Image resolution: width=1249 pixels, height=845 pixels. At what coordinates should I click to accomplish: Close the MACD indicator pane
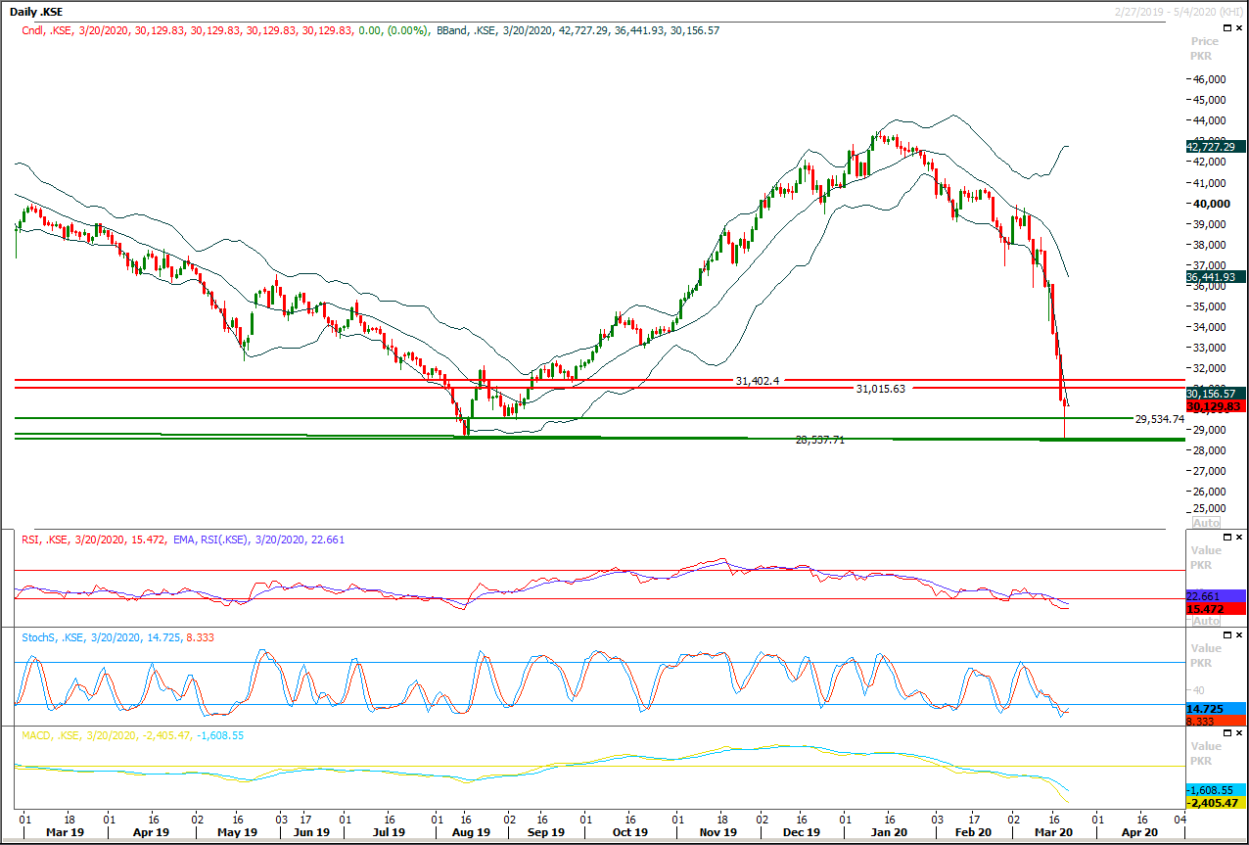(1239, 734)
